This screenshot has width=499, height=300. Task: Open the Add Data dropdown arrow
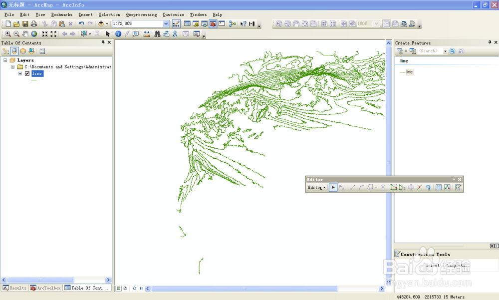107,24
